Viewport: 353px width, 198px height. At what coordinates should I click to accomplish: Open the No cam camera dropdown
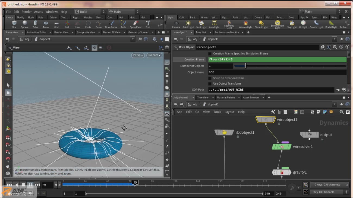pyautogui.click(x=154, y=55)
